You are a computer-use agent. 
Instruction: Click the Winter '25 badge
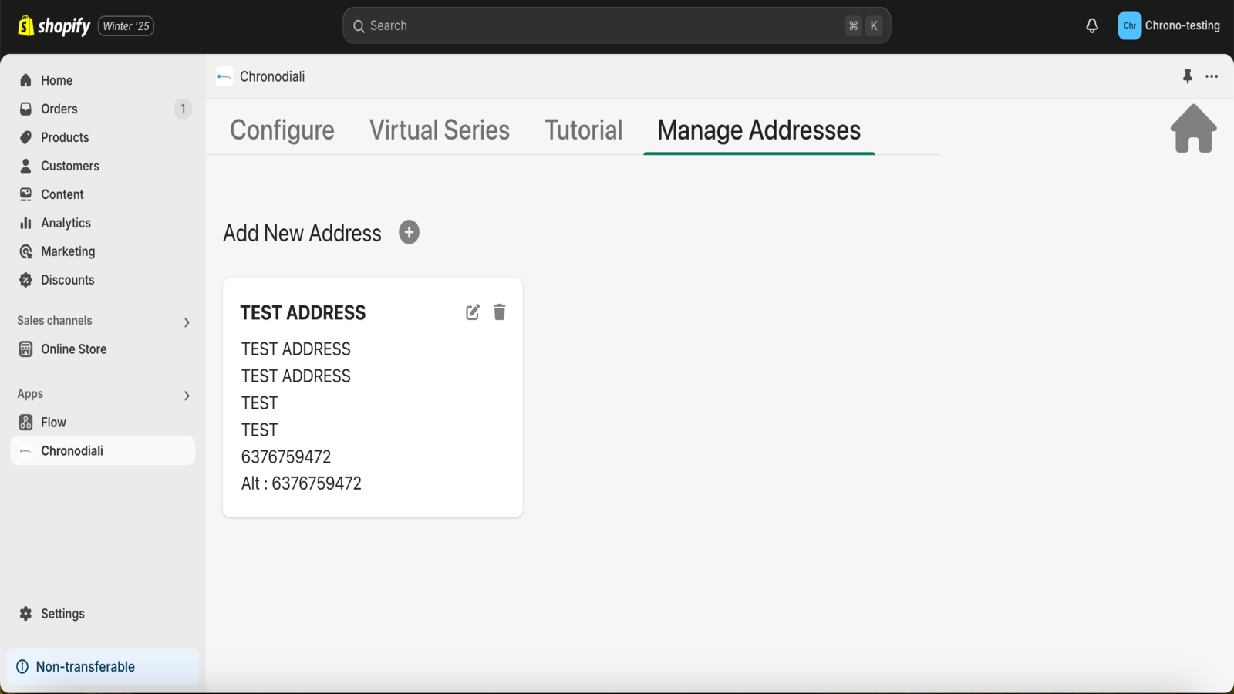click(x=126, y=25)
